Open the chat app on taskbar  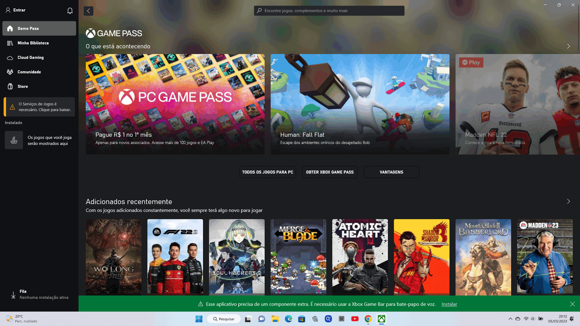click(x=262, y=319)
